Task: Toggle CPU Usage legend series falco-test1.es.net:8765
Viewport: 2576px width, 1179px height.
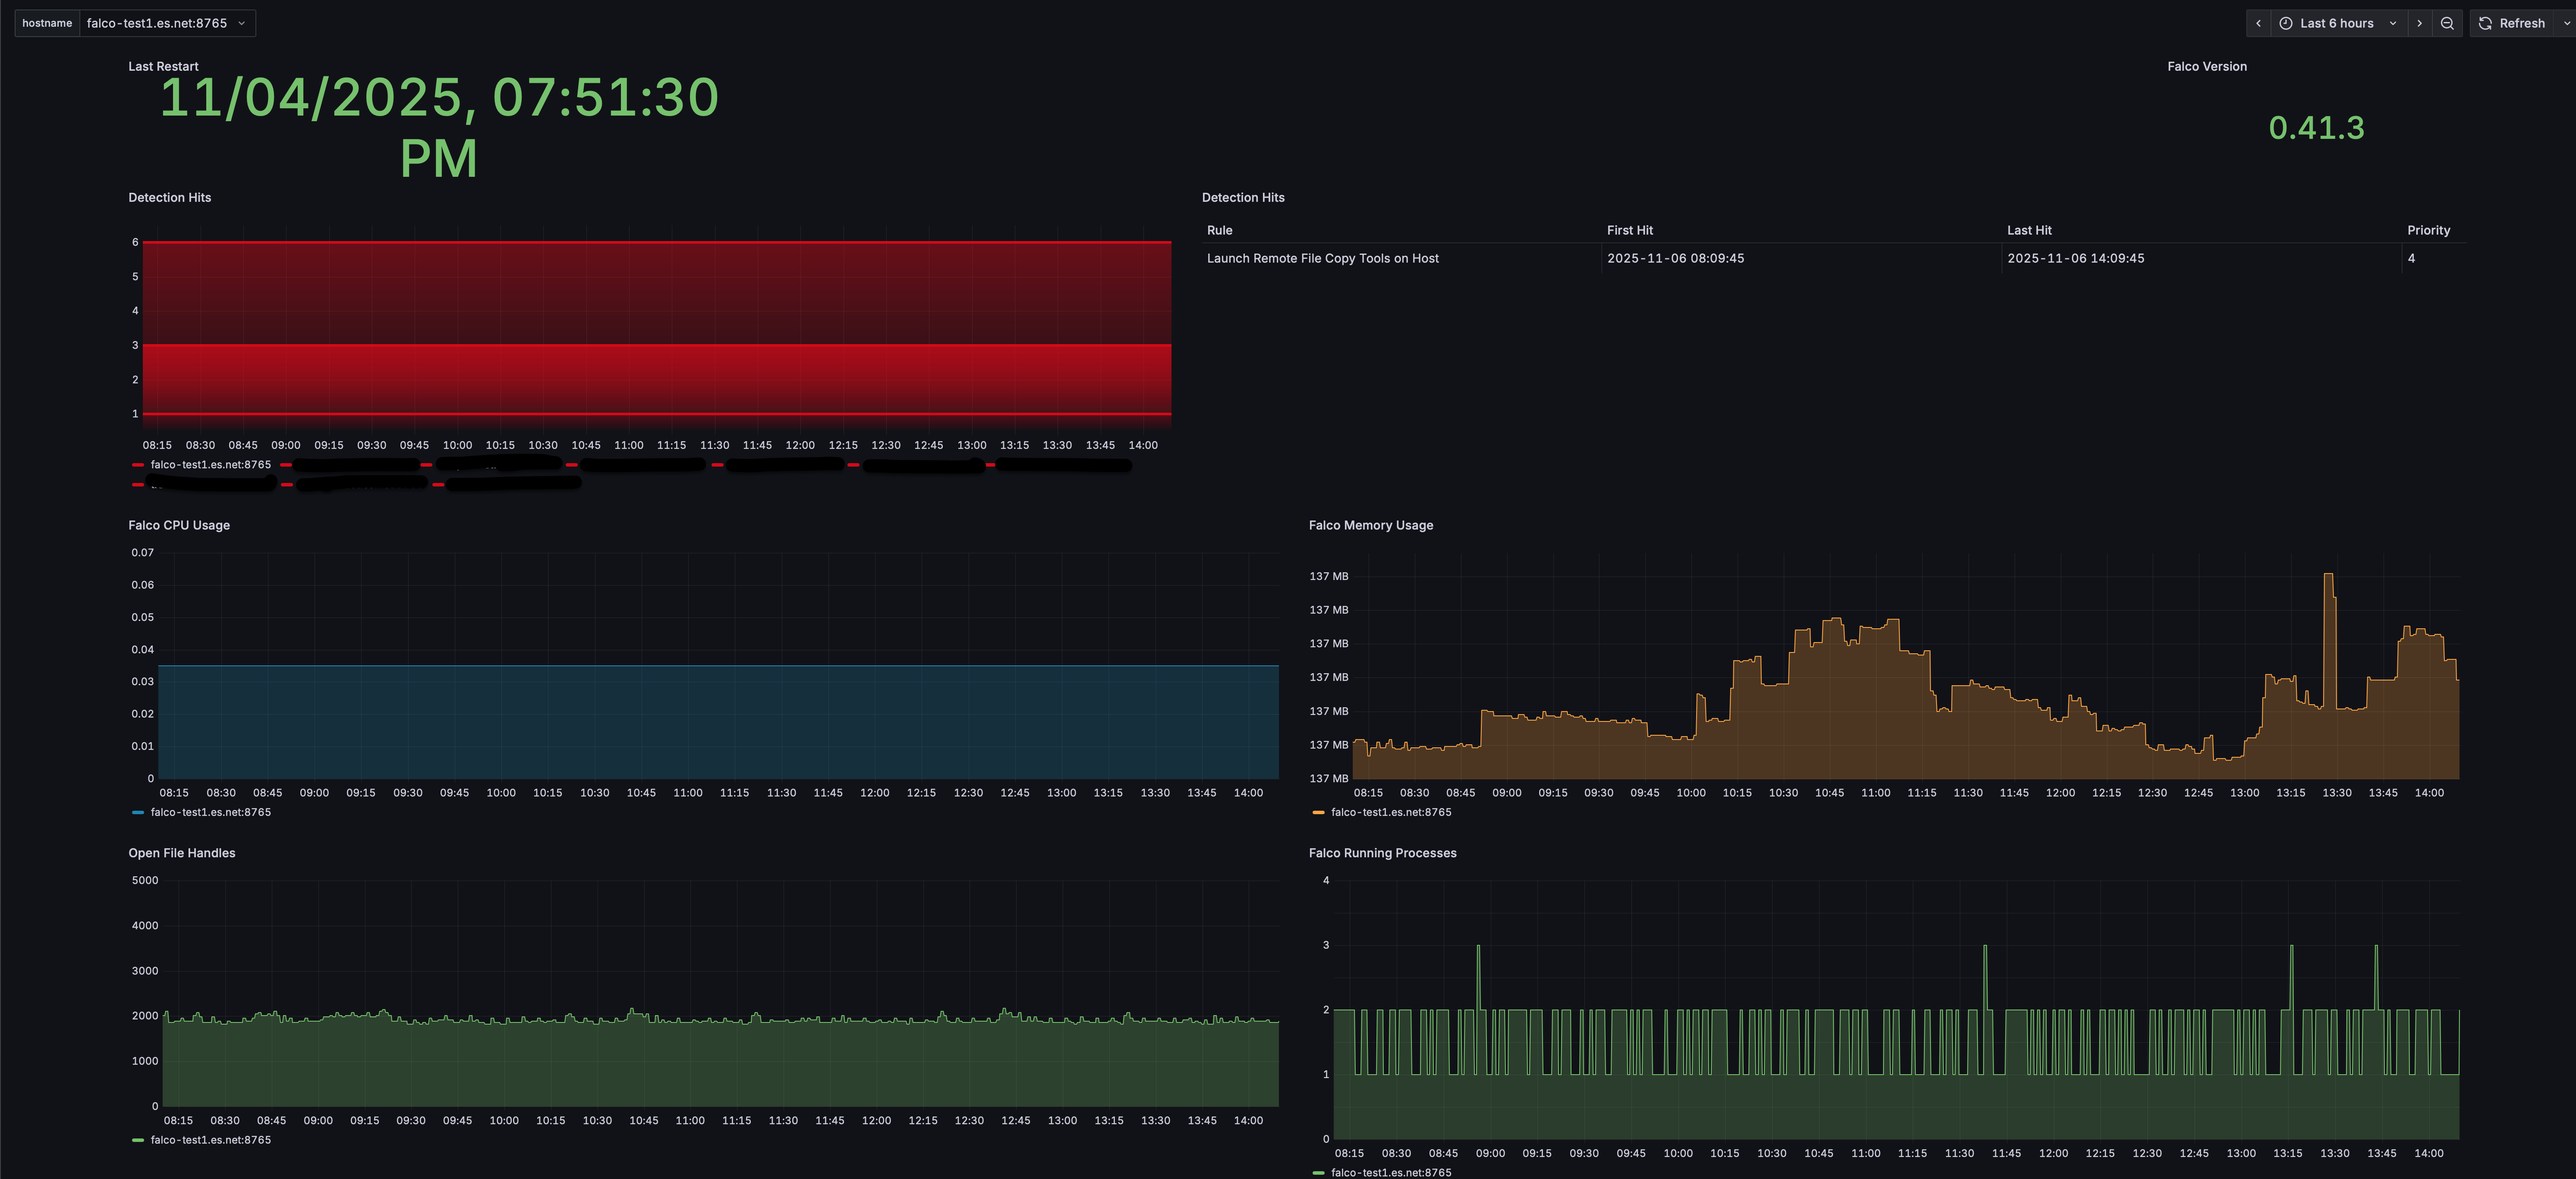Action: [211, 812]
